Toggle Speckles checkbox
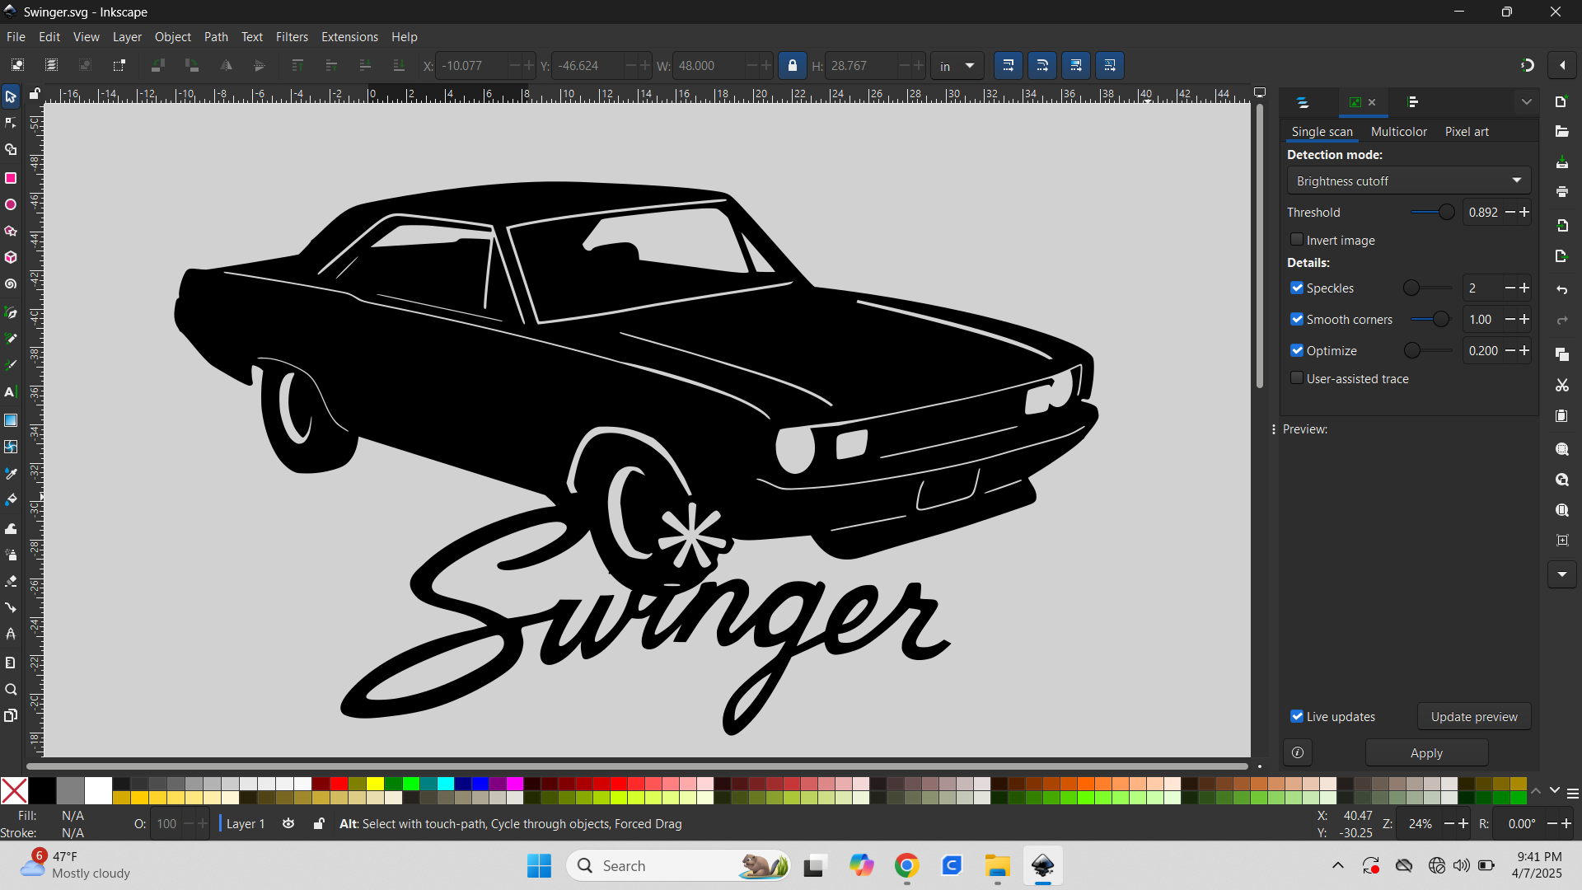 click(x=1297, y=288)
